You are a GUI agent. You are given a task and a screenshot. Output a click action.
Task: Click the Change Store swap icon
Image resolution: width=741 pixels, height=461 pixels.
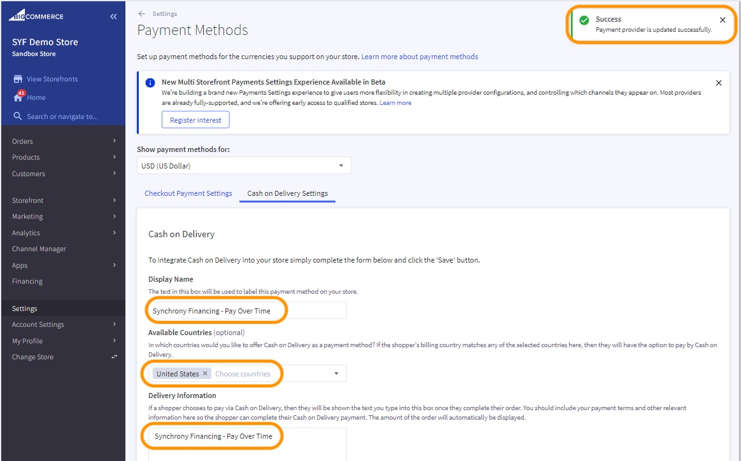coord(115,357)
